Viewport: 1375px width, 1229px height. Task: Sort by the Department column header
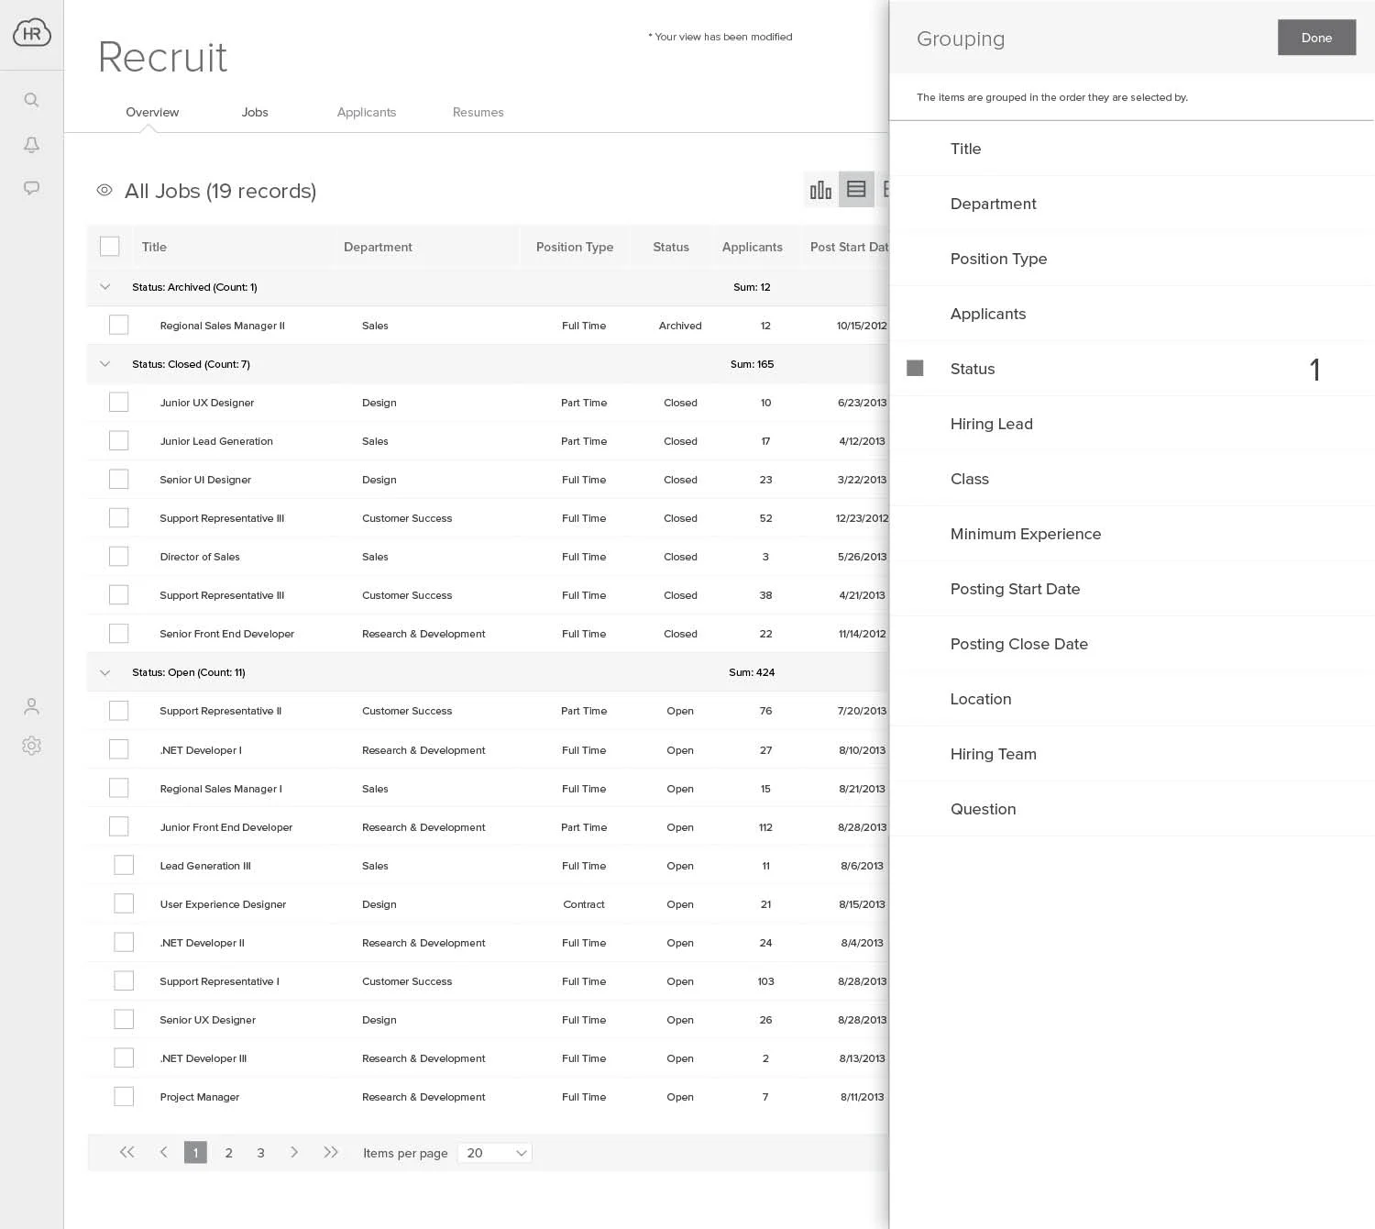pyautogui.click(x=378, y=247)
